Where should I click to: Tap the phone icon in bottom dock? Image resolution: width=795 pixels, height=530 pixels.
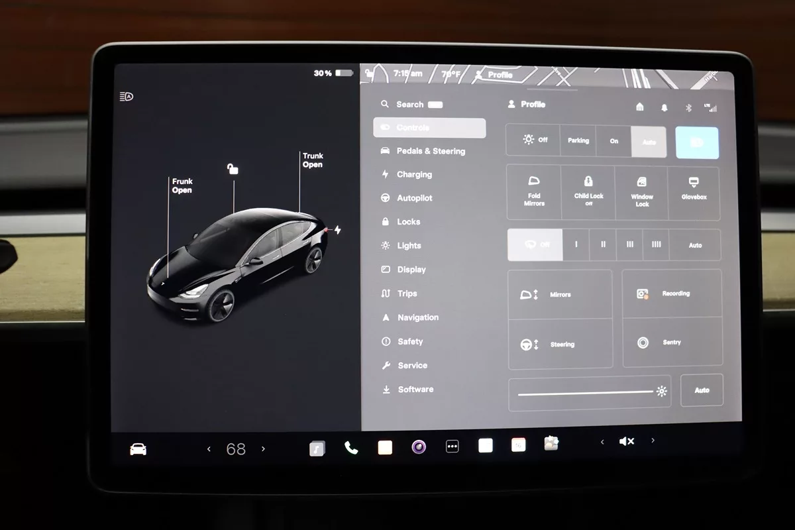[x=351, y=448]
